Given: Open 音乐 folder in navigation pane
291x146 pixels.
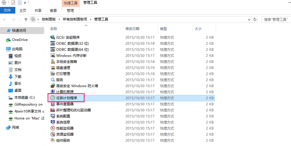Looking at the screenshot, I should click(x=18, y=84).
